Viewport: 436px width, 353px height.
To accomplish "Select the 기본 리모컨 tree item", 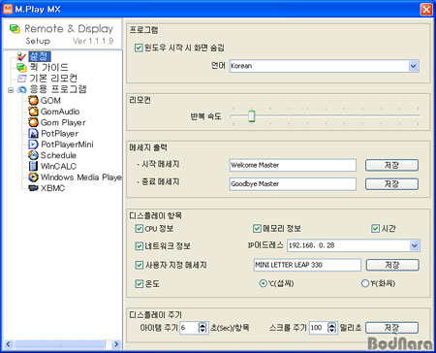I will tap(53, 79).
